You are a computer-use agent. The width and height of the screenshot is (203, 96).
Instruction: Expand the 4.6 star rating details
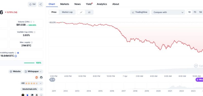pos(31,83)
